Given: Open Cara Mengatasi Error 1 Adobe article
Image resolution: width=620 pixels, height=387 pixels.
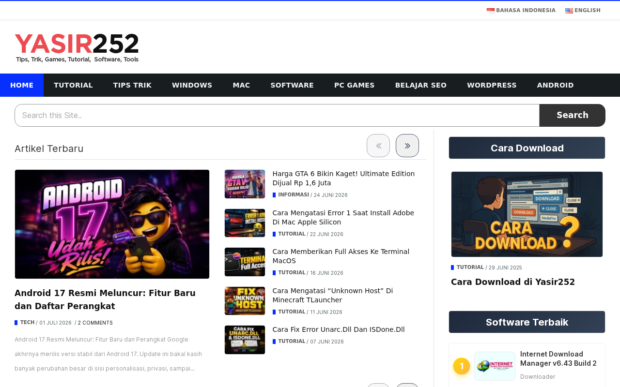Looking at the screenshot, I should point(343,217).
